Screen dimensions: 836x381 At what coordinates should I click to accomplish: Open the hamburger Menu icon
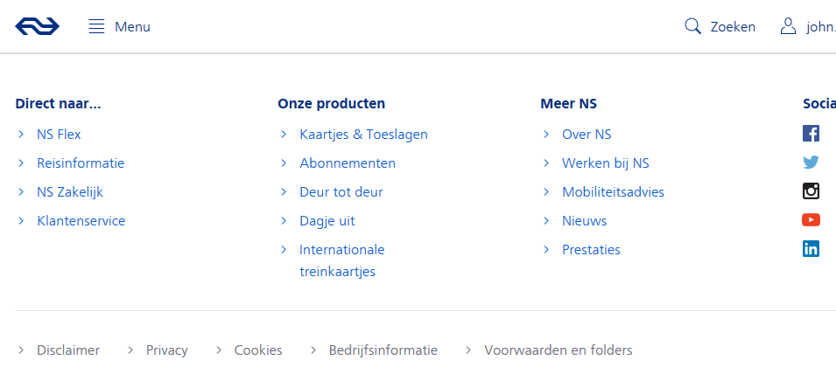[x=96, y=26]
